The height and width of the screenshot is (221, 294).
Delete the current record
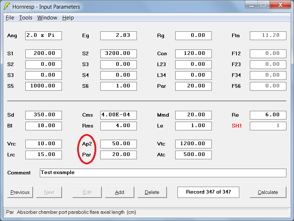152,192
